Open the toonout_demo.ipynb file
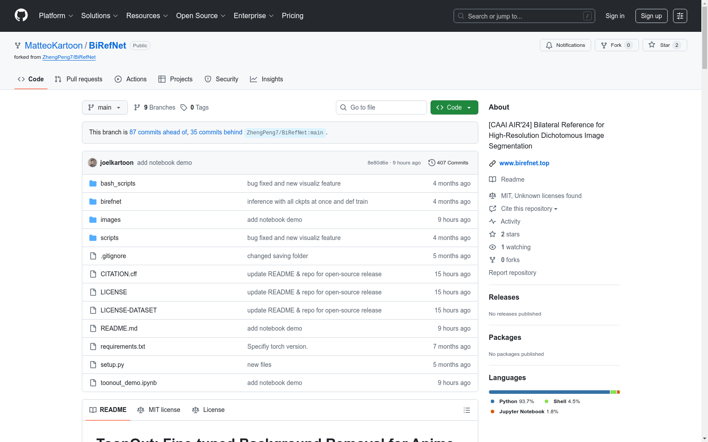The height and width of the screenshot is (442, 708). click(128, 383)
